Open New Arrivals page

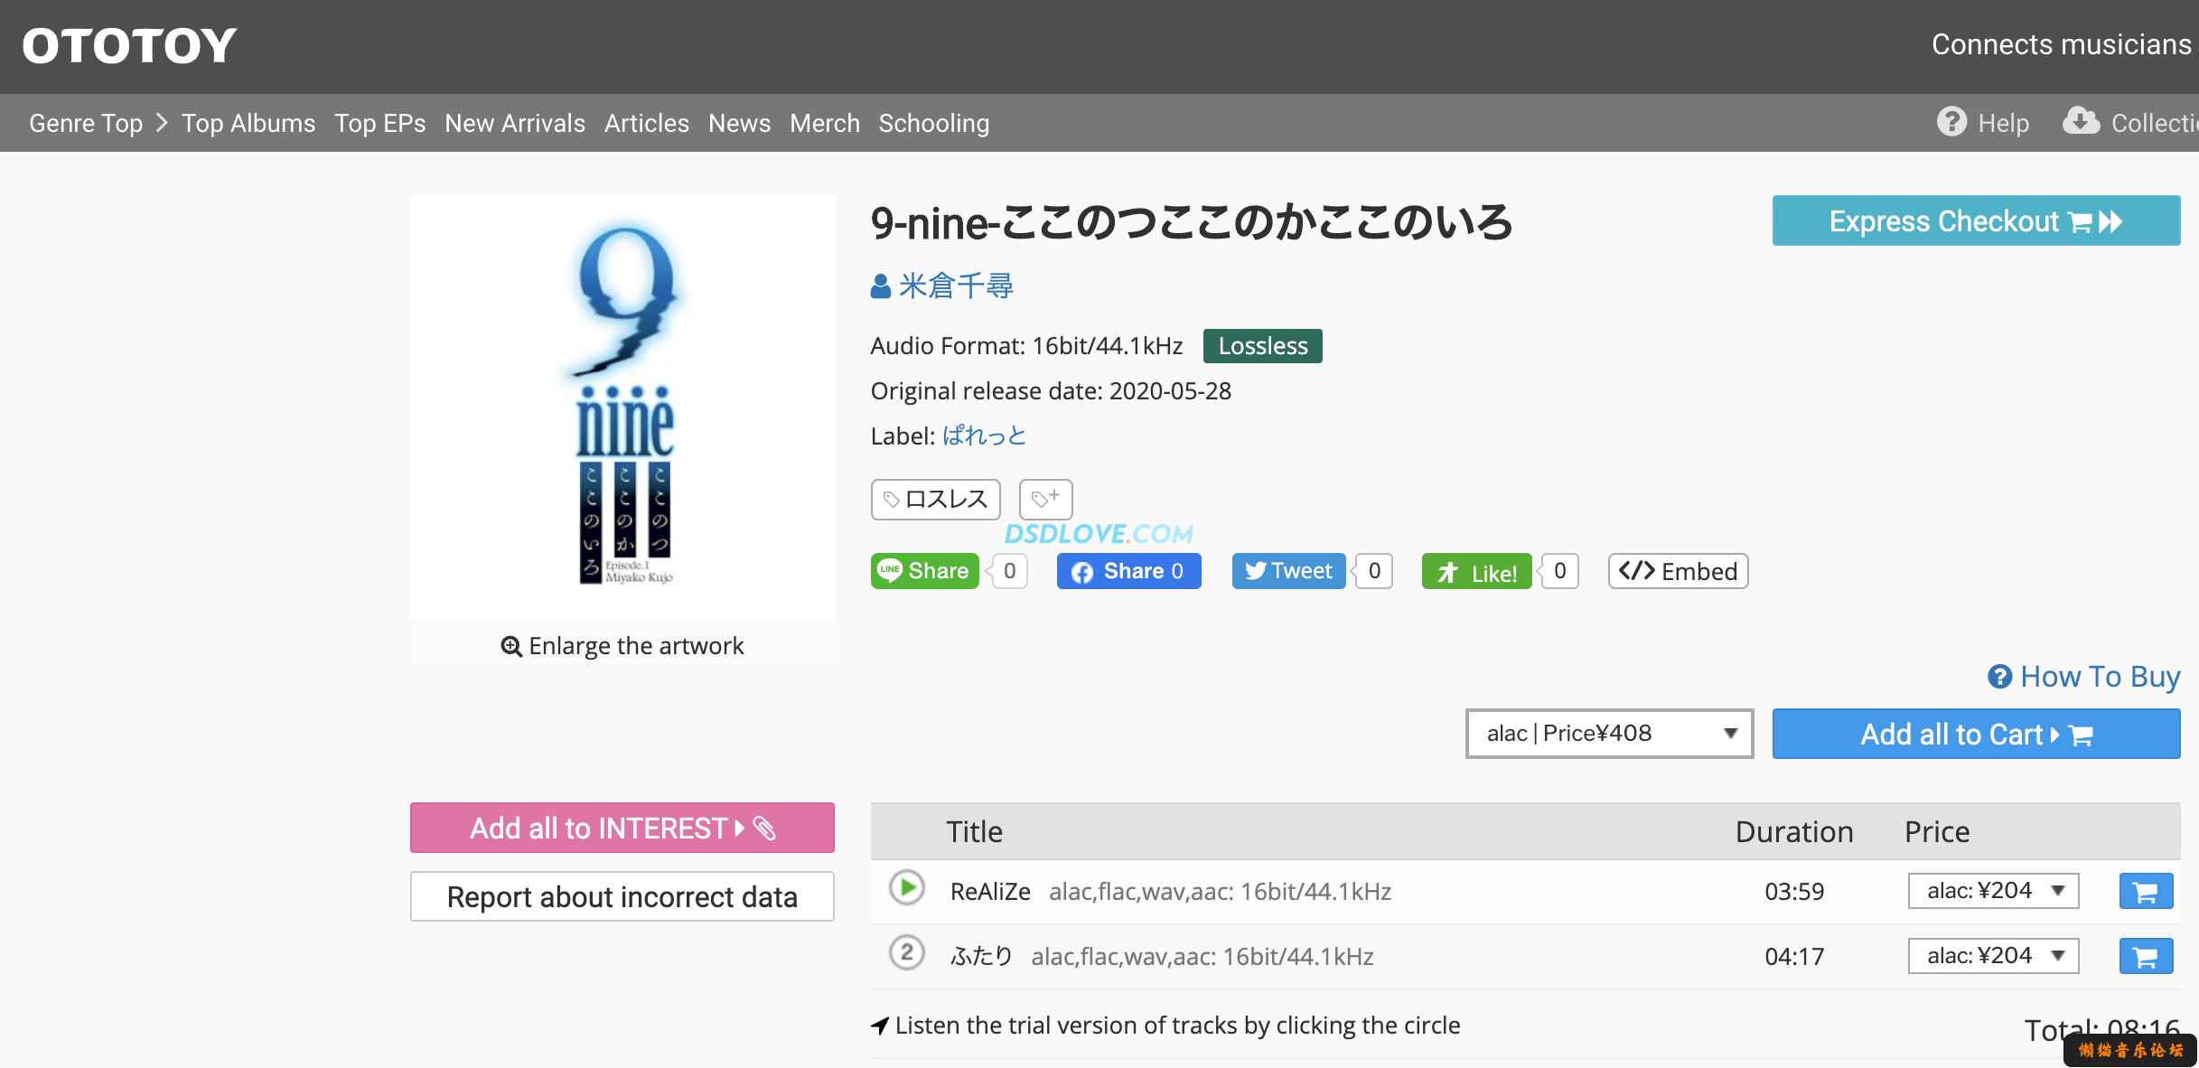coord(515,123)
